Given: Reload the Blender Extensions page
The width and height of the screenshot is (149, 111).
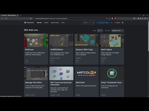Looking at the screenshot, I should point(6,18).
